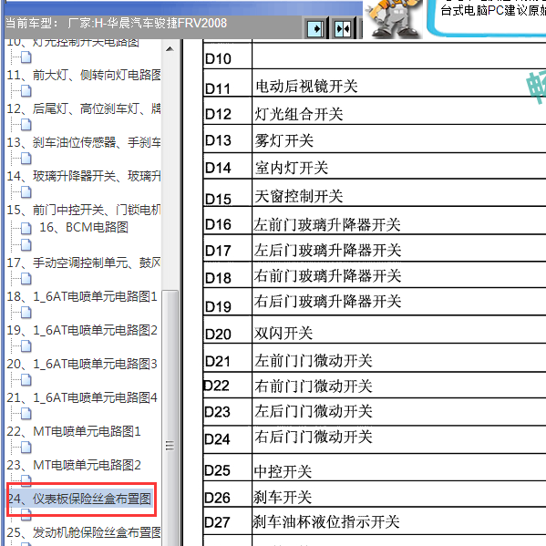The height and width of the screenshot is (546, 546).
Task: Open document icon under item 20 1_6AT电喷单元电路图3
Action: [26, 380]
